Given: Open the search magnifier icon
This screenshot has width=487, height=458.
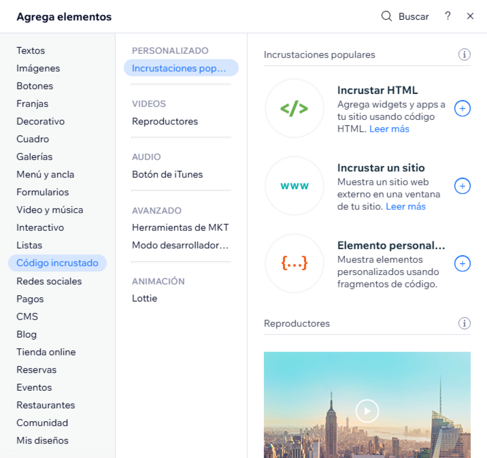Looking at the screenshot, I should tap(386, 16).
